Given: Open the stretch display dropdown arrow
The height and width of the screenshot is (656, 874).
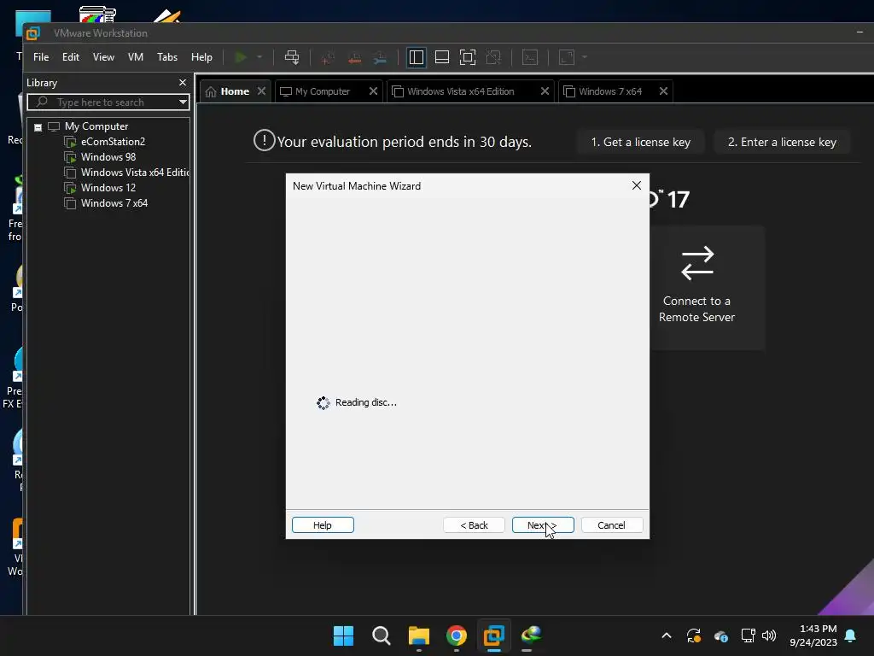Looking at the screenshot, I should tap(584, 57).
